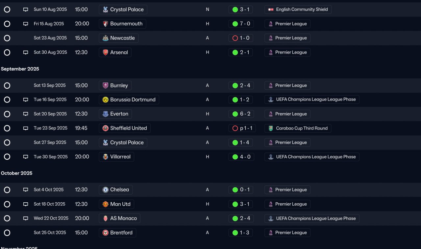Click the Bournemouth club crest icon

(x=105, y=24)
